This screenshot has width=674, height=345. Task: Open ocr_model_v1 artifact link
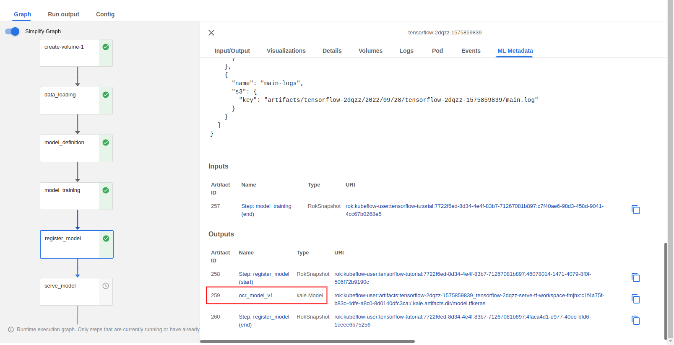tap(256, 296)
